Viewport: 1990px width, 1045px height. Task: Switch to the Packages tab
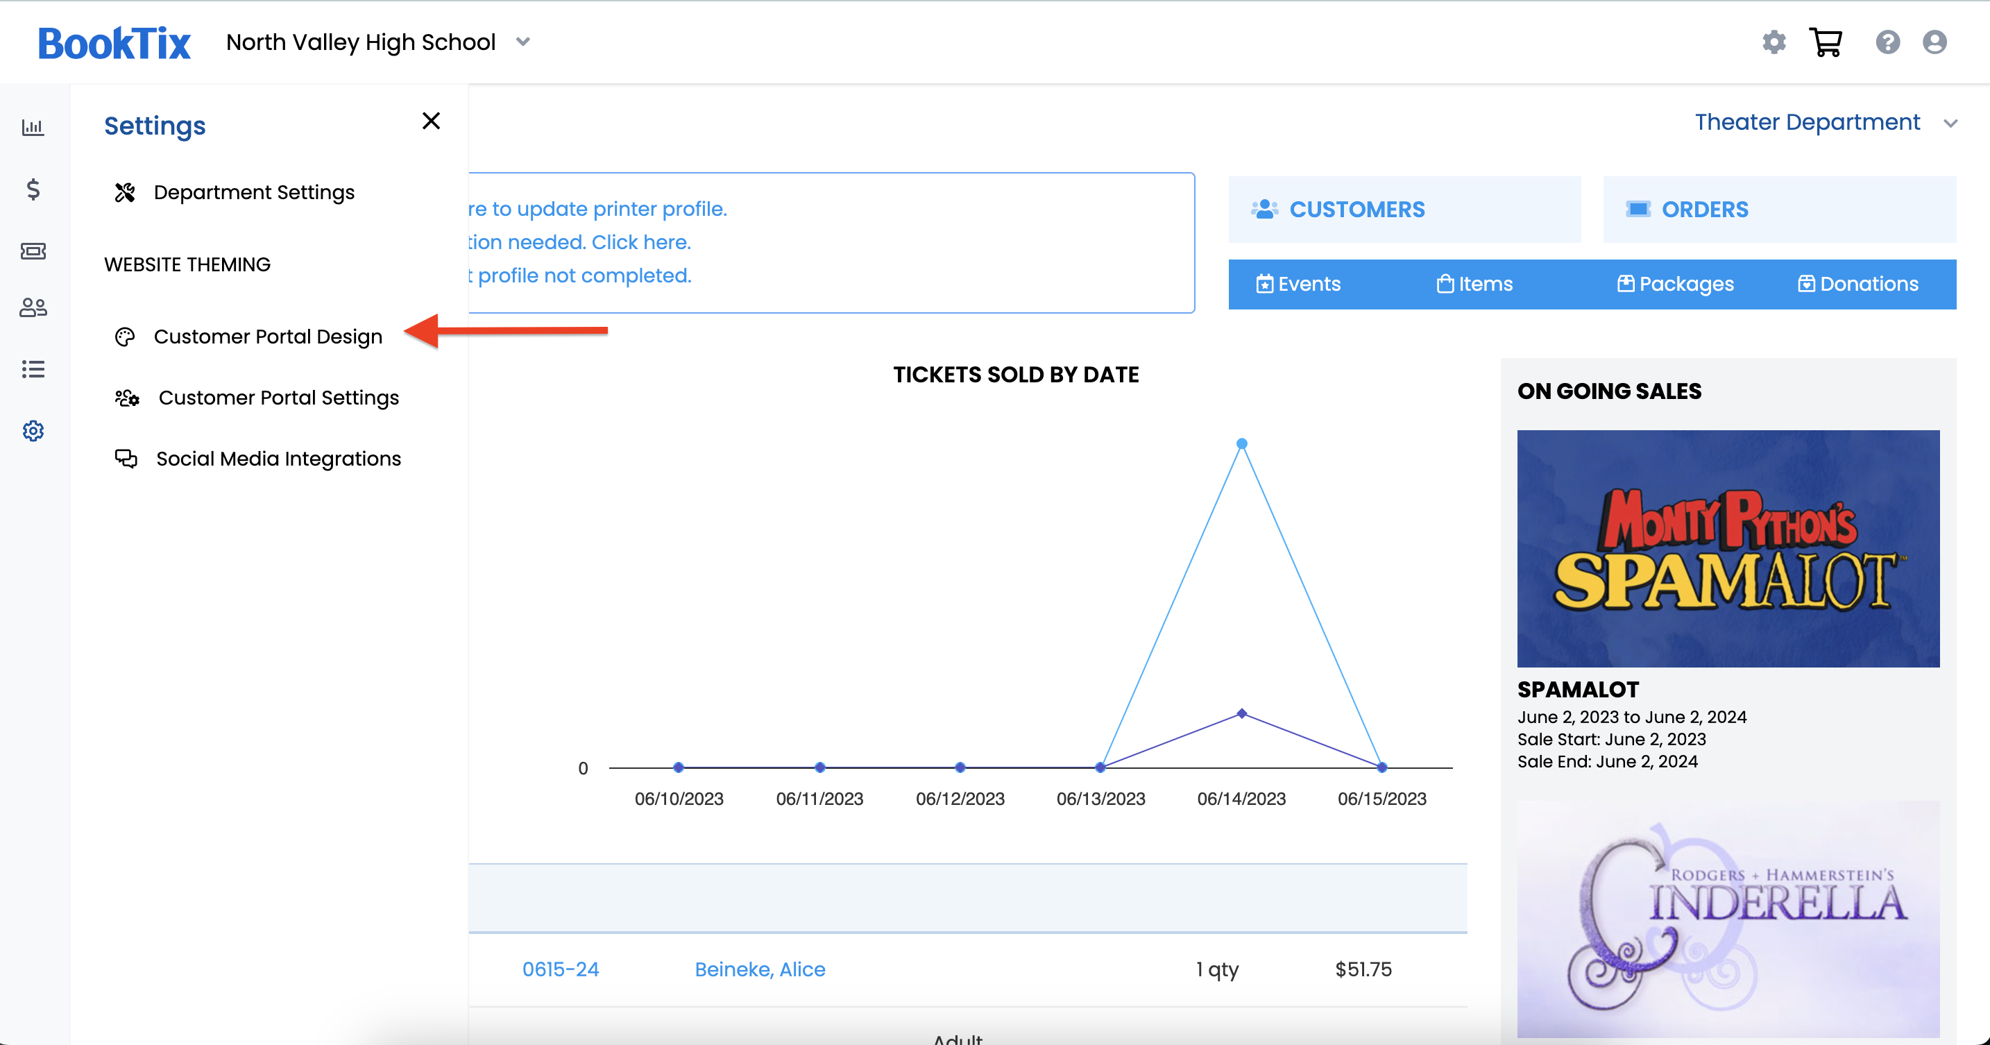pyautogui.click(x=1676, y=284)
